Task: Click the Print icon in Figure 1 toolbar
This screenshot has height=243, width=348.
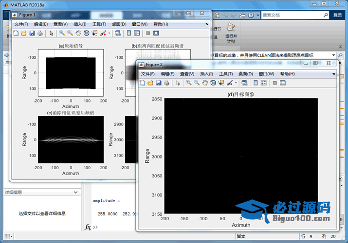Action: coord(40,33)
